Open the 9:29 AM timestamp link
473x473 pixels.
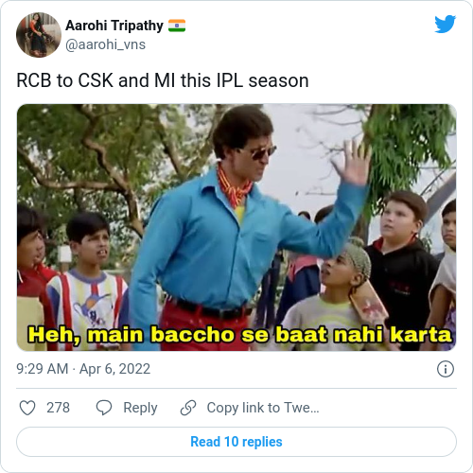click(x=42, y=369)
